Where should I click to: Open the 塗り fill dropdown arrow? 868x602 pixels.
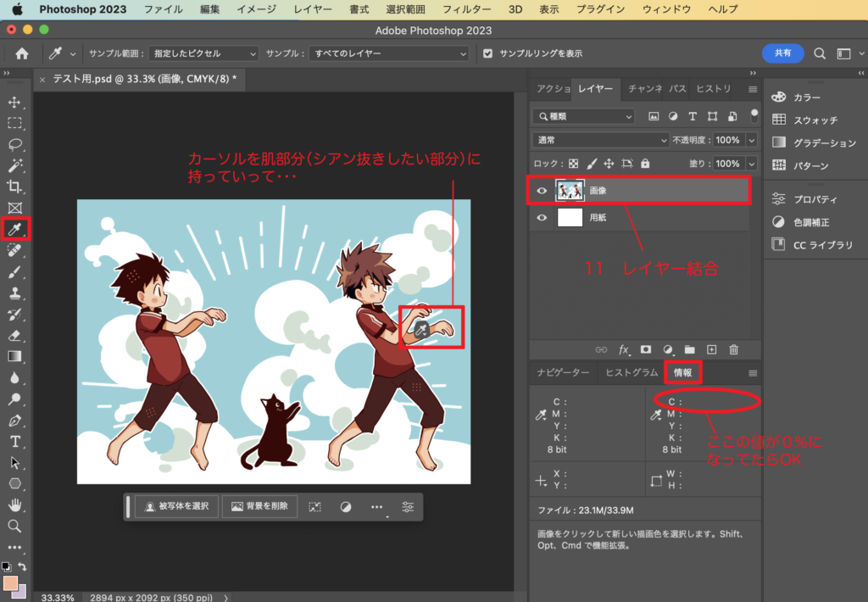[x=752, y=164]
